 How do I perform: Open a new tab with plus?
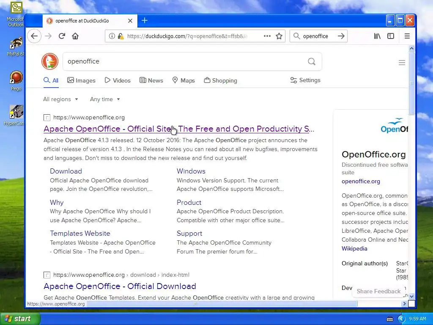click(145, 20)
